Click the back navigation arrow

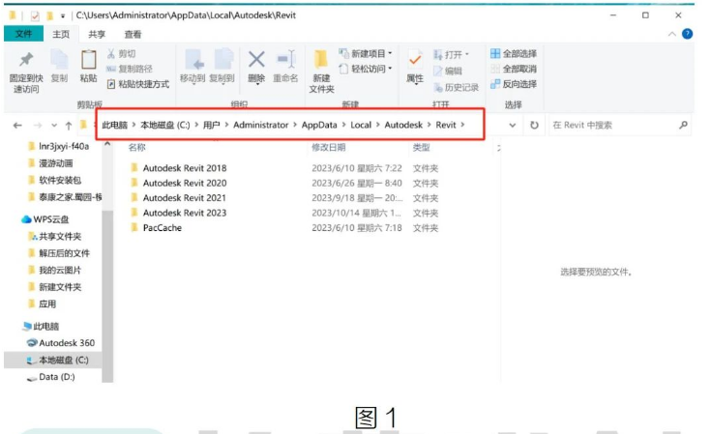point(17,125)
